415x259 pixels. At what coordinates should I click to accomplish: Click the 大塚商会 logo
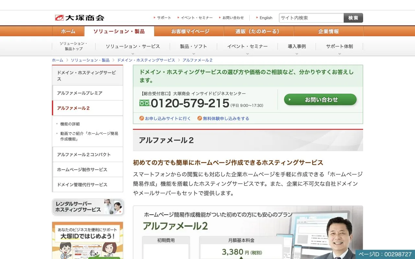pos(79,18)
